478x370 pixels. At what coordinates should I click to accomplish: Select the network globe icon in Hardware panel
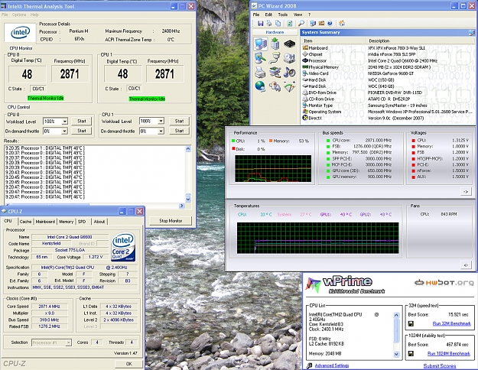[x=260, y=86]
